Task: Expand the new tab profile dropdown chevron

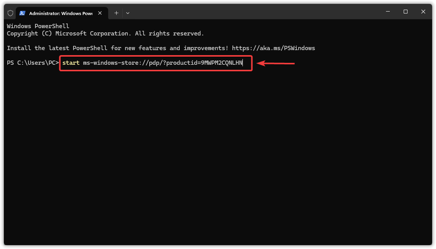Action: coord(128,13)
